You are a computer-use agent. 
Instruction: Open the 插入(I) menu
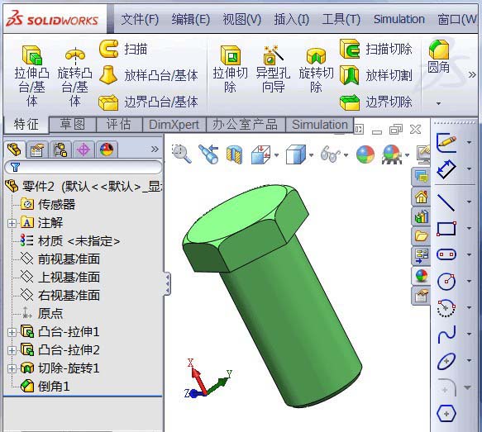(x=291, y=20)
